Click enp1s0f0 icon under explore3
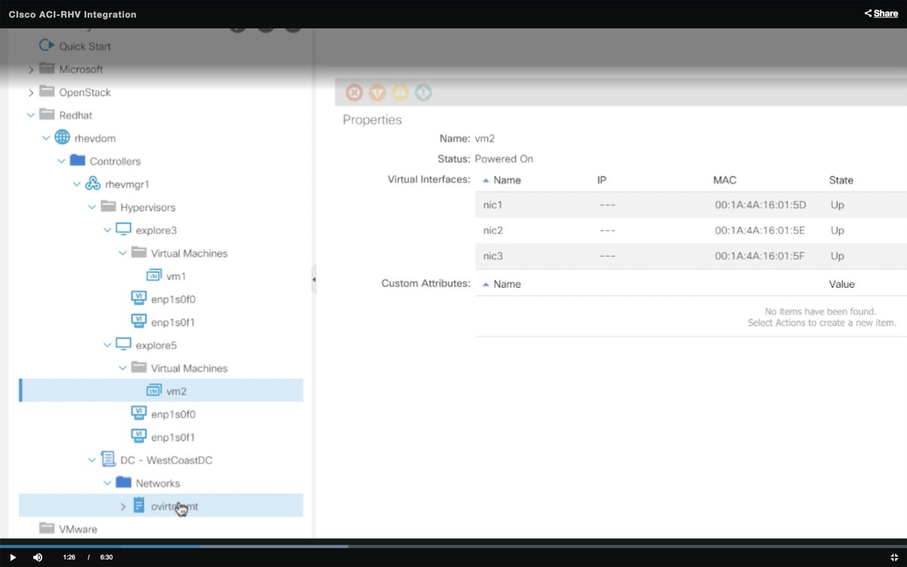This screenshot has height=567, width=907. [138, 299]
